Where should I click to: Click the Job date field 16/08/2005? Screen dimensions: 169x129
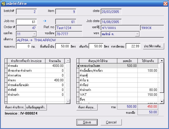pyautogui.click(x=111, y=22)
